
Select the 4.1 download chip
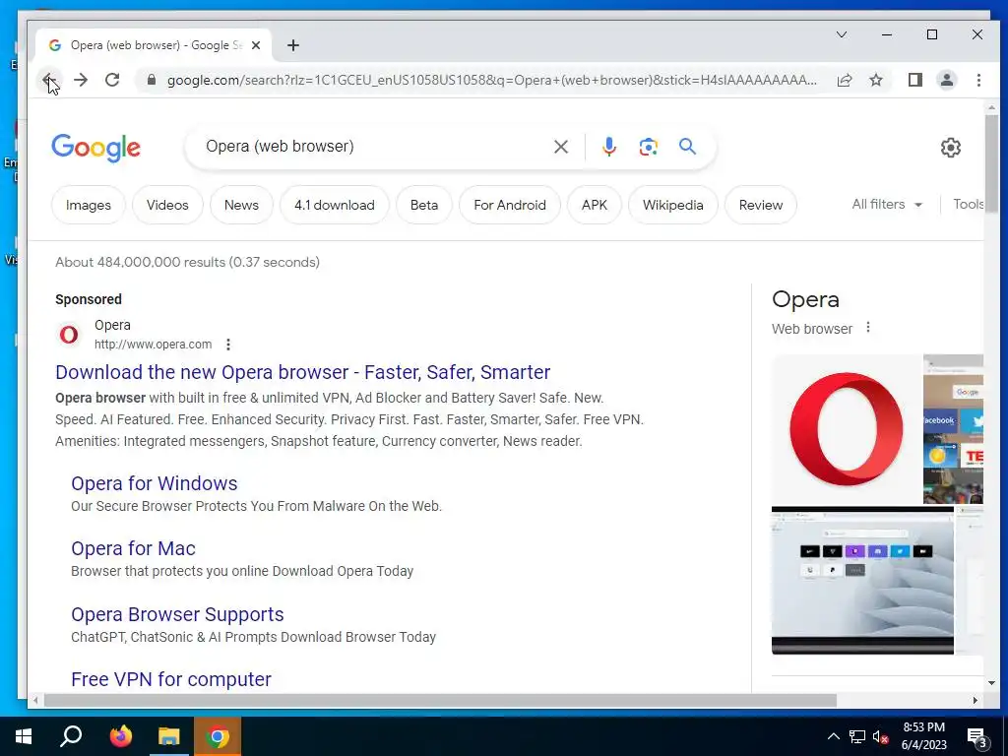click(x=335, y=205)
